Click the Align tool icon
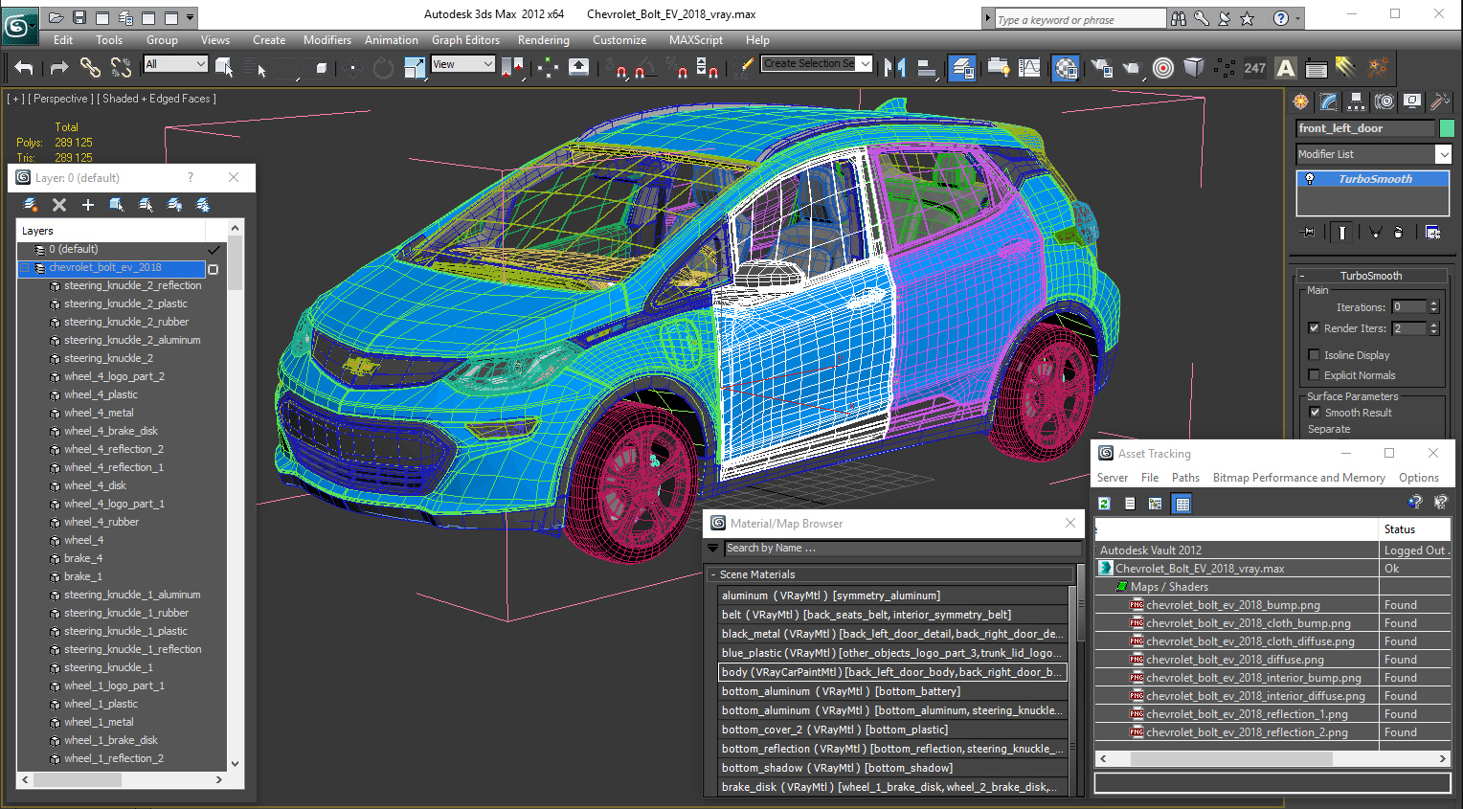 tap(926, 67)
